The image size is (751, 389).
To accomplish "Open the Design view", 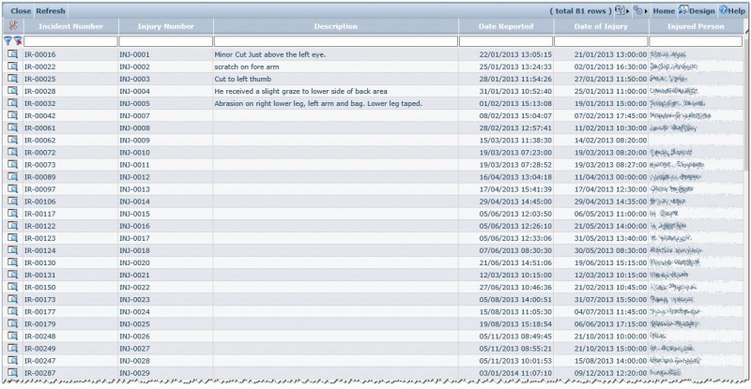I will pyautogui.click(x=697, y=10).
